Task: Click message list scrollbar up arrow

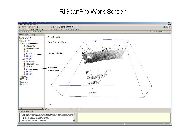Action: point(74,114)
